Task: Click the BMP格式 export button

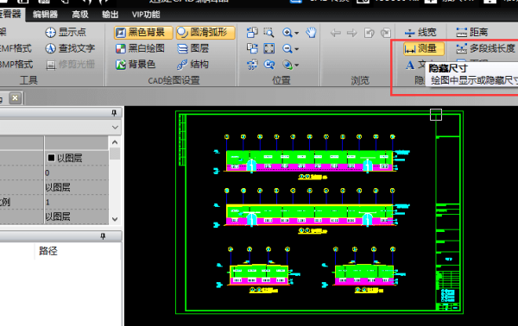Action: [x=16, y=65]
